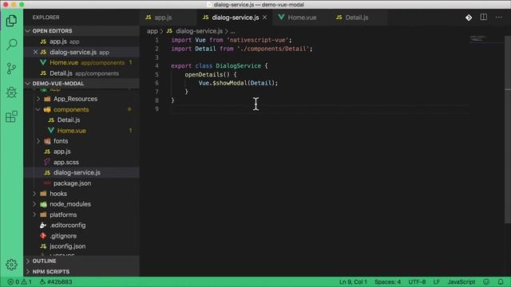Close dialog-service.js in Open Editors list
The image size is (511, 287).
35,52
